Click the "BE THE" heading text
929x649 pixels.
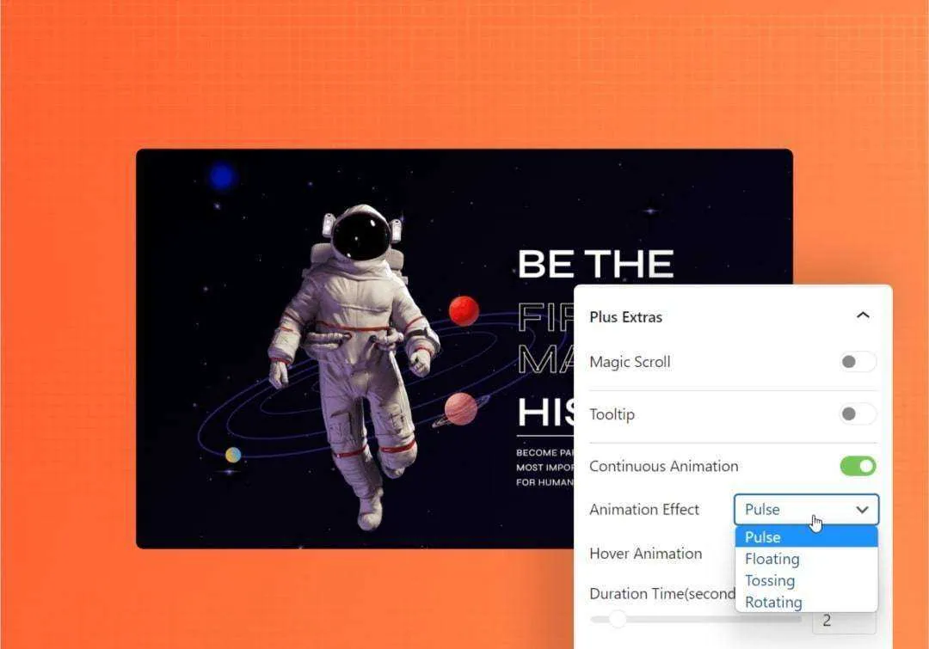595,264
